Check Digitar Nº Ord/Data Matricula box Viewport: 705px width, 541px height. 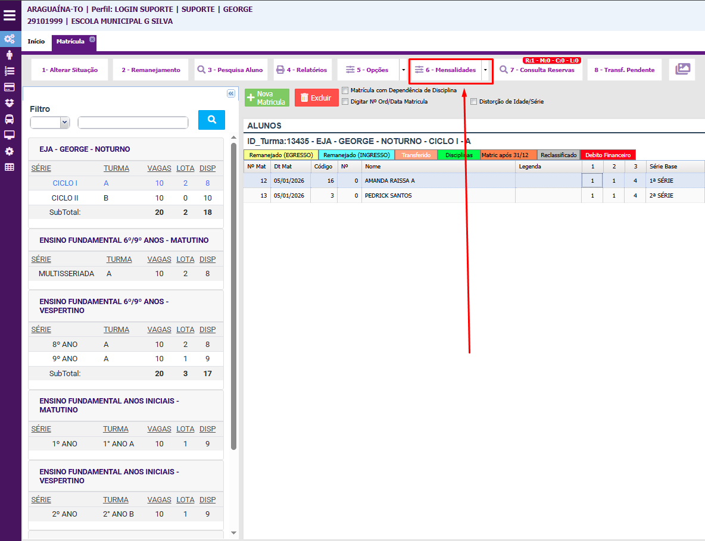pyautogui.click(x=345, y=102)
